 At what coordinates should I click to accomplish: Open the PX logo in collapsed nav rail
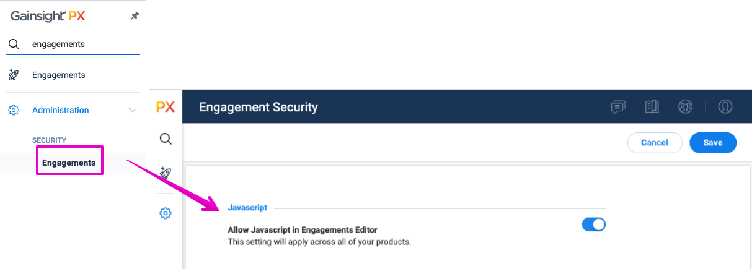165,107
